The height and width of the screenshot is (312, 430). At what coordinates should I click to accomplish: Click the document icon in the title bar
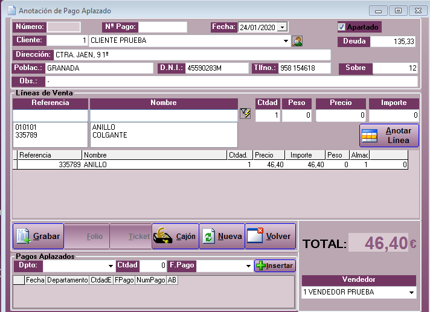(x=11, y=10)
